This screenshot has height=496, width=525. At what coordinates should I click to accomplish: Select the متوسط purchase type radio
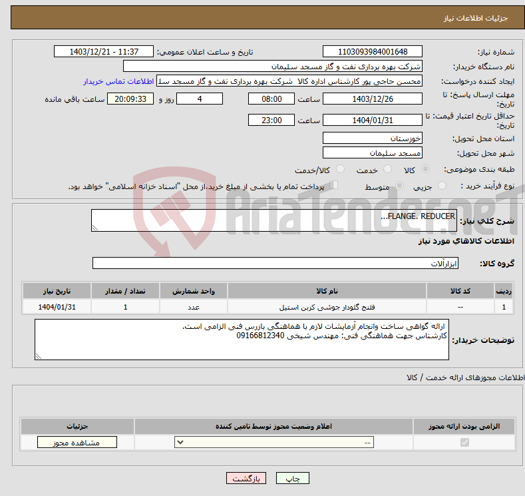point(399,186)
